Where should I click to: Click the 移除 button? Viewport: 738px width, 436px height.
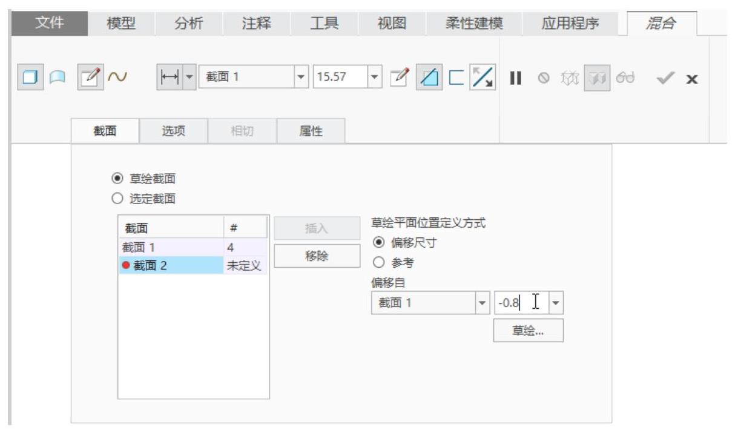pyautogui.click(x=316, y=255)
